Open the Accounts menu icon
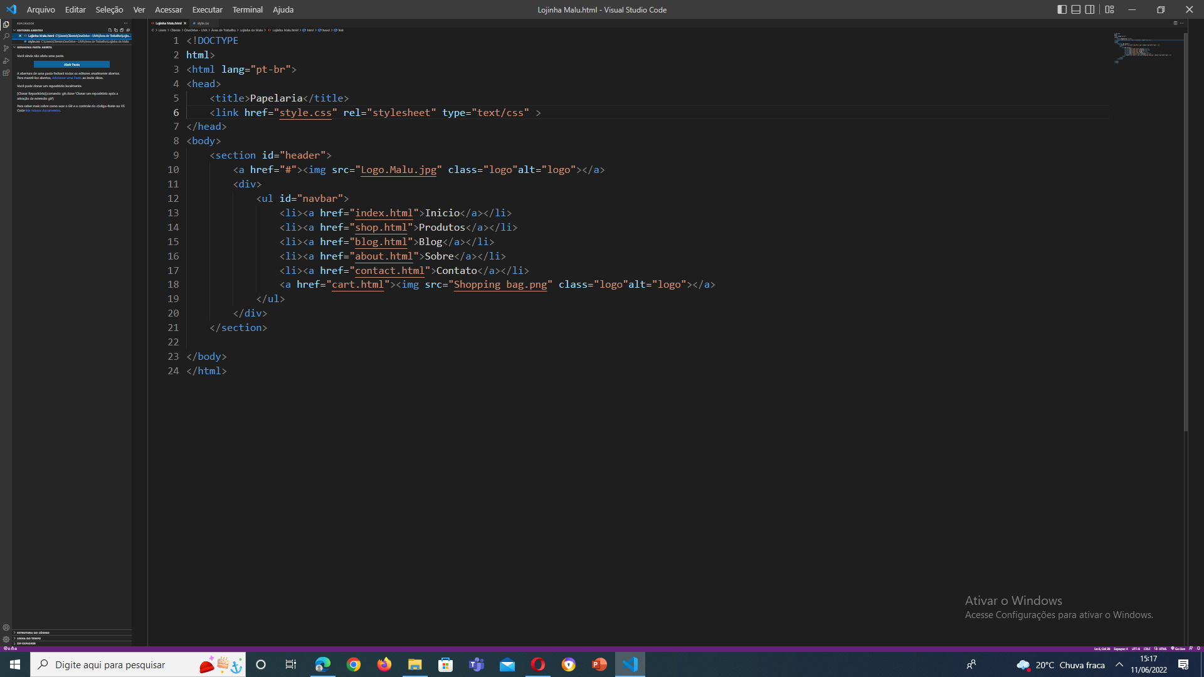 [6, 627]
